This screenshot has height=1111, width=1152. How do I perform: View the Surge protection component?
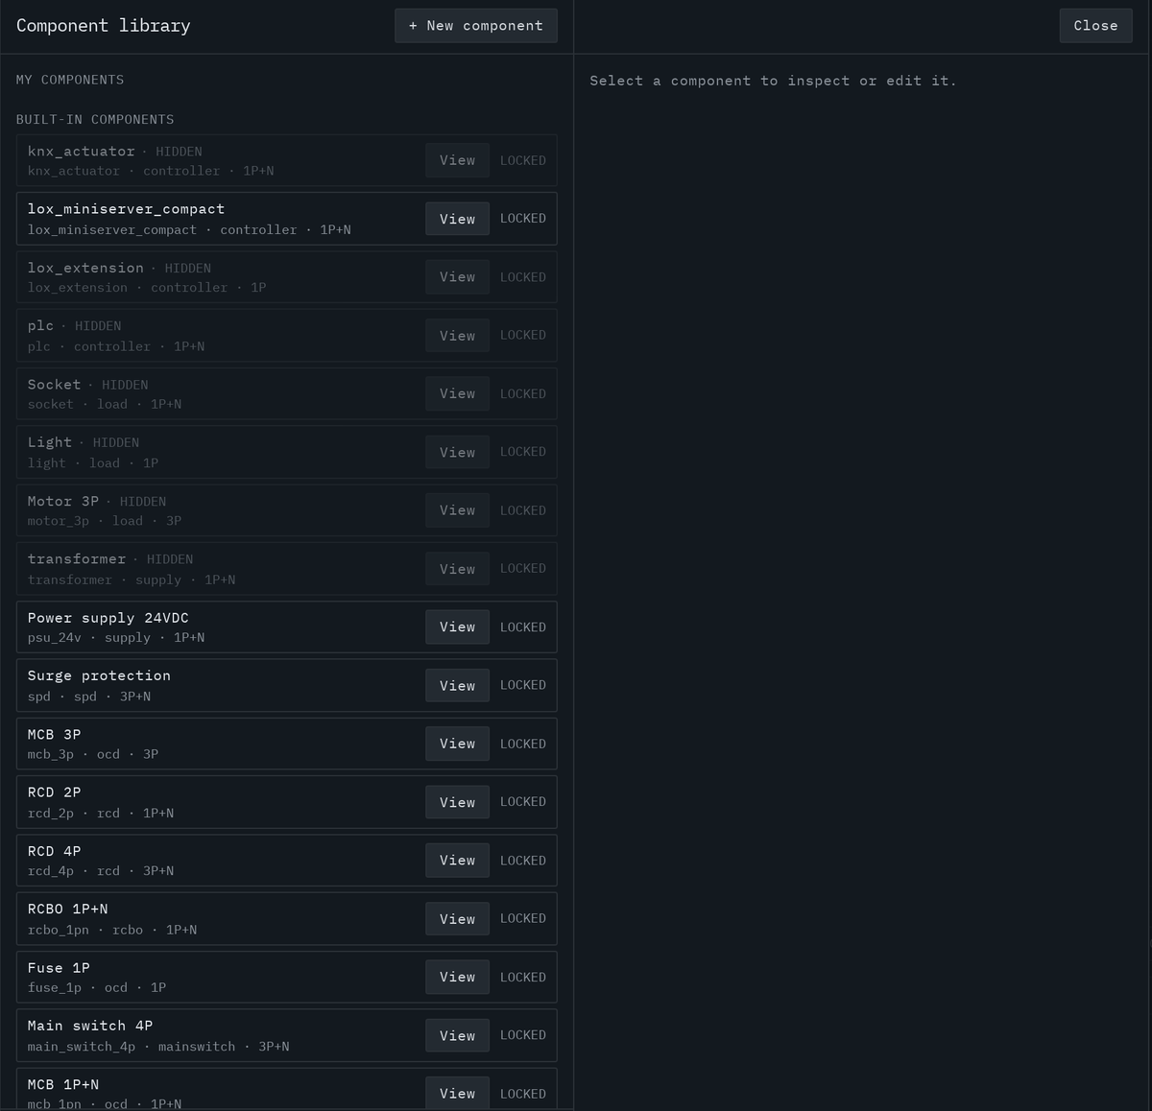(x=457, y=685)
